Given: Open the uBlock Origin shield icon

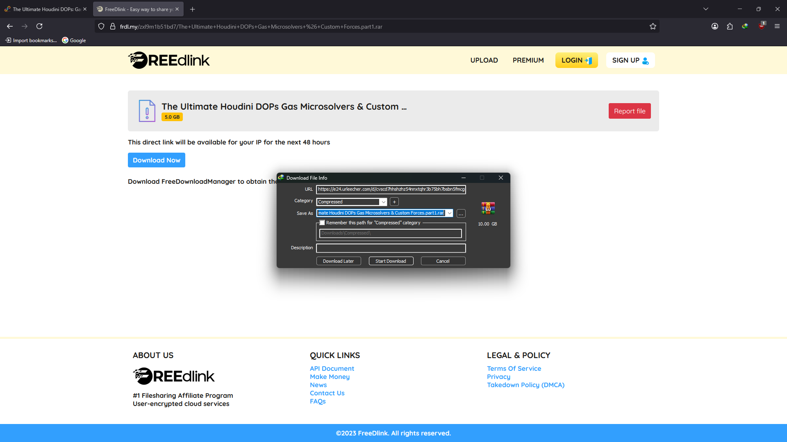Looking at the screenshot, I should [x=762, y=26].
